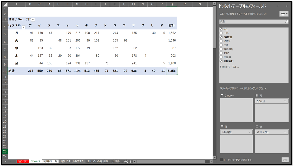Click vertical scrollbar down arrow
294x167 pixels.
[215, 158]
